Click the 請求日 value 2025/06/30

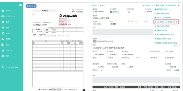[x=99, y=55]
